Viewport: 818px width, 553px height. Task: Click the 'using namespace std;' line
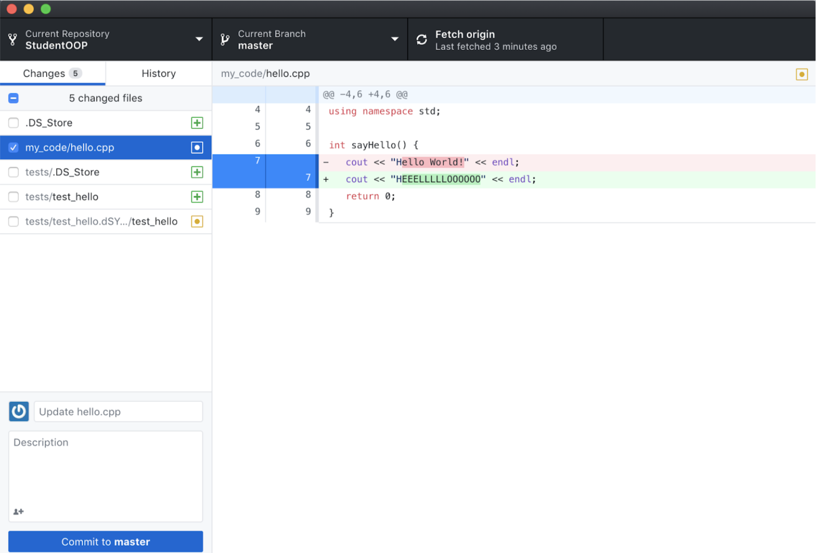coord(384,111)
